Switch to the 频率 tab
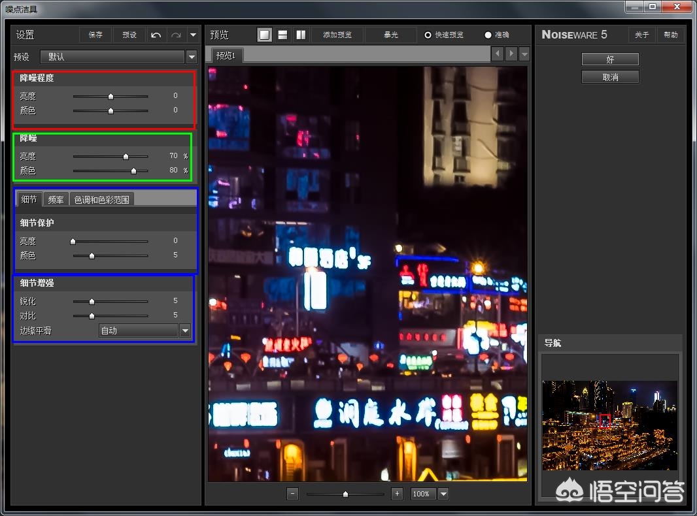 coord(56,199)
